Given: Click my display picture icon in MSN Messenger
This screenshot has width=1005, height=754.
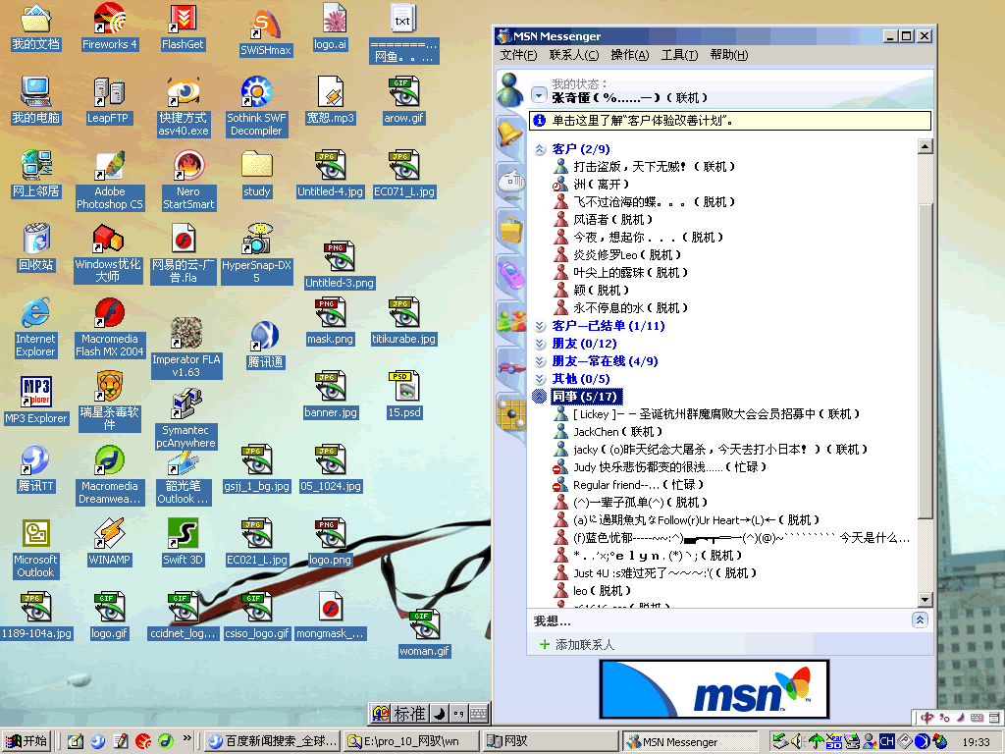Looking at the screenshot, I should [510, 89].
